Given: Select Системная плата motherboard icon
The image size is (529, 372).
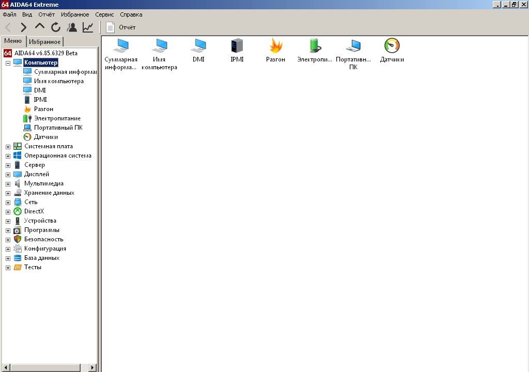Looking at the screenshot, I should 18,146.
